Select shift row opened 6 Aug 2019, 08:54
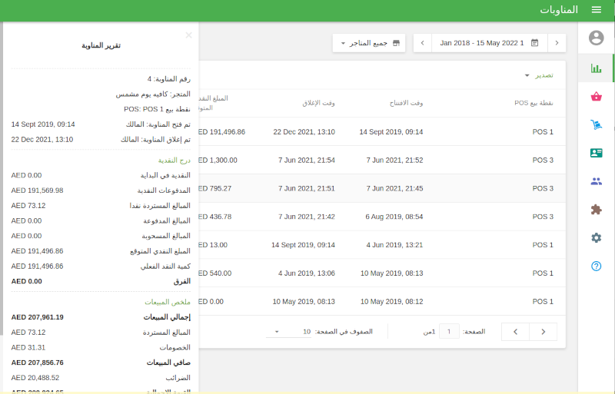Image resolution: width=615 pixels, height=394 pixels. coord(382,217)
